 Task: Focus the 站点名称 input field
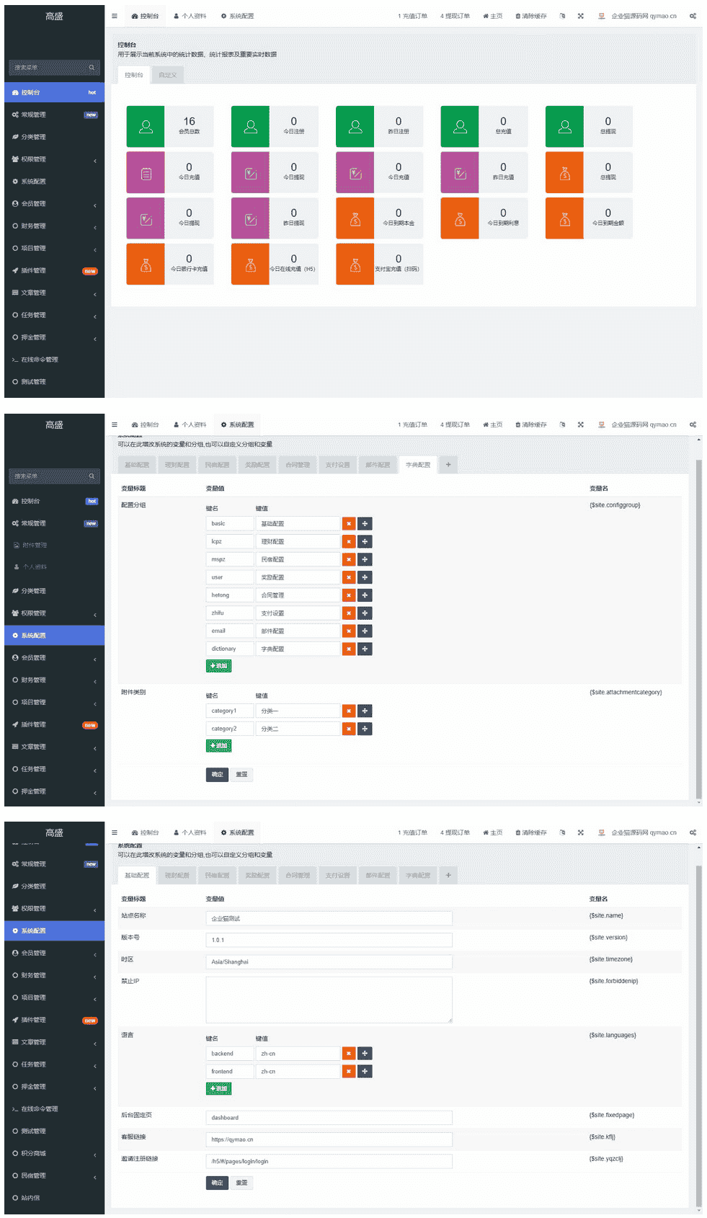pyautogui.click(x=329, y=919)
